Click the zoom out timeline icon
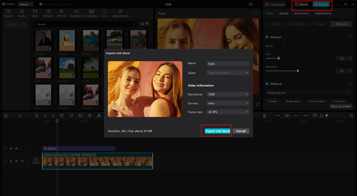357x196 pixels. pyautogui.click(x=322, y=115)
